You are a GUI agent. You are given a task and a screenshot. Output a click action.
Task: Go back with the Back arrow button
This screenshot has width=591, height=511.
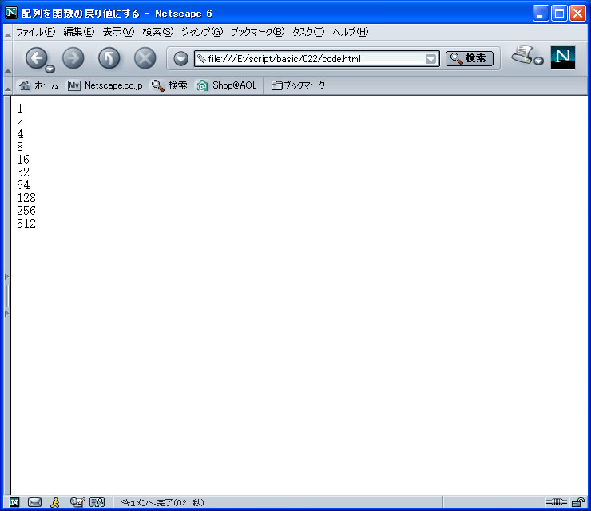point(36,58)
